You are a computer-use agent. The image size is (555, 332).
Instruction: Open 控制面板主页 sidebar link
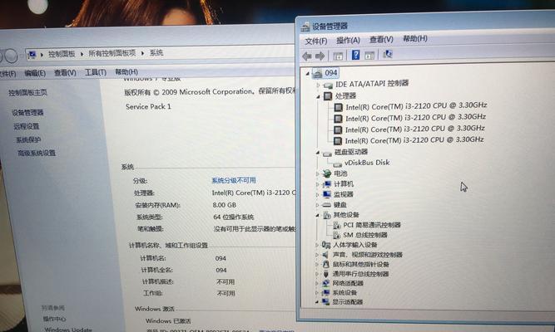(27, 92)
